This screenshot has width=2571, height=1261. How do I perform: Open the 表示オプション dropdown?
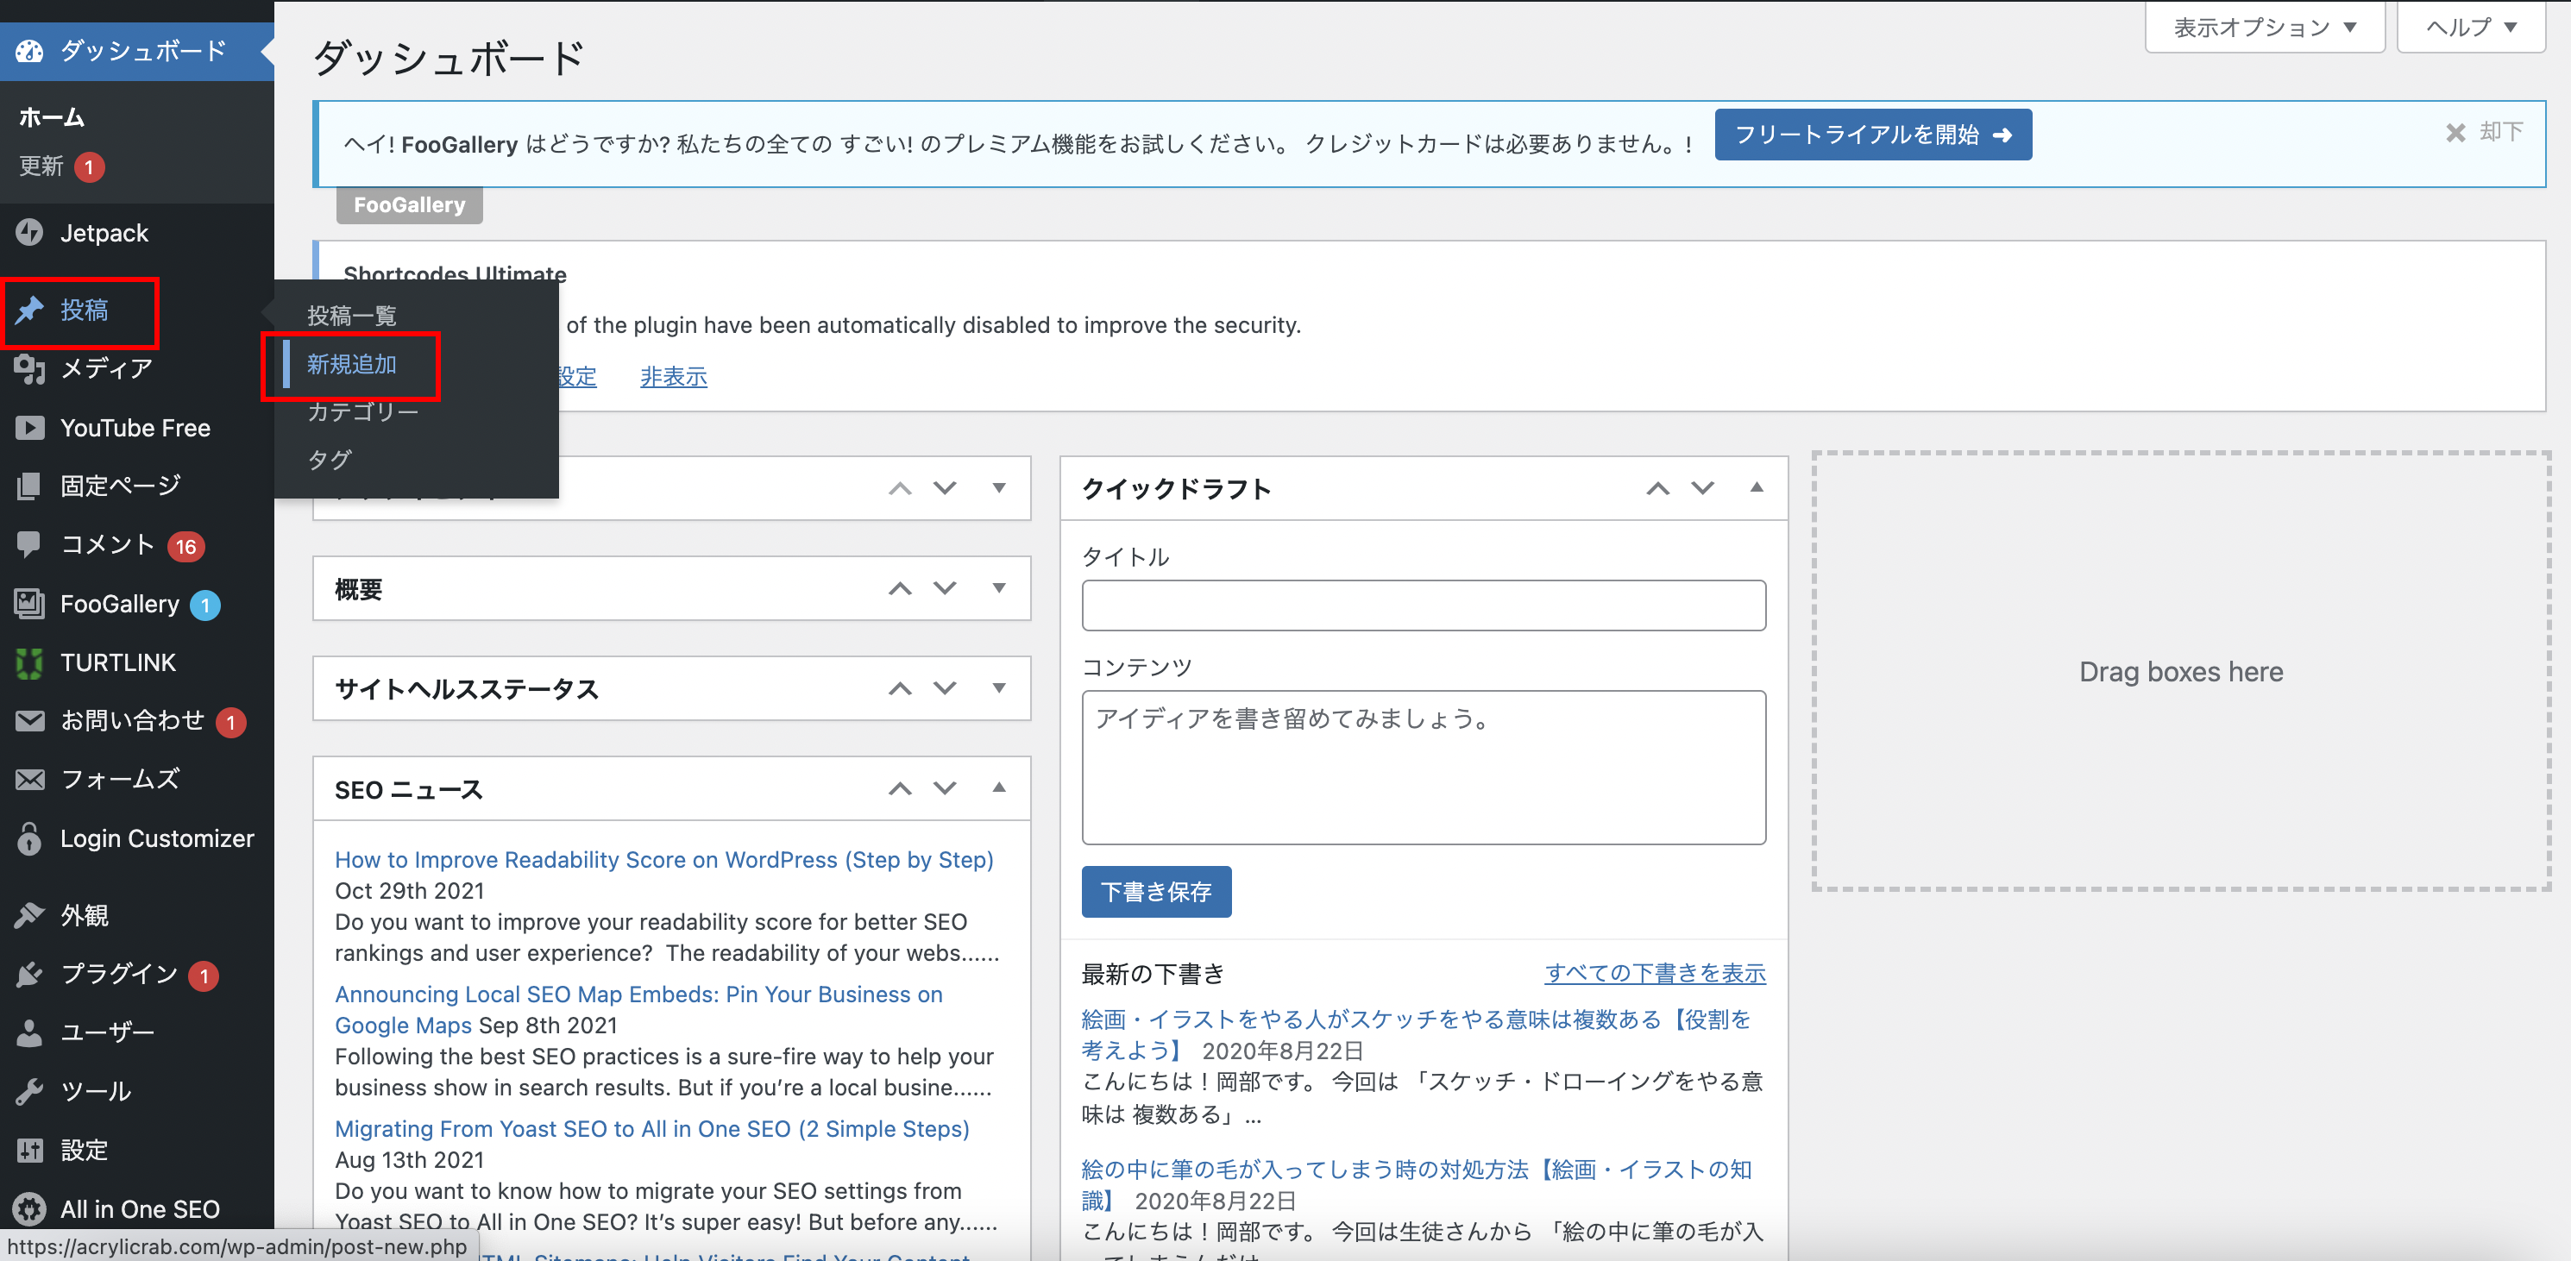tap(2264, 27)
